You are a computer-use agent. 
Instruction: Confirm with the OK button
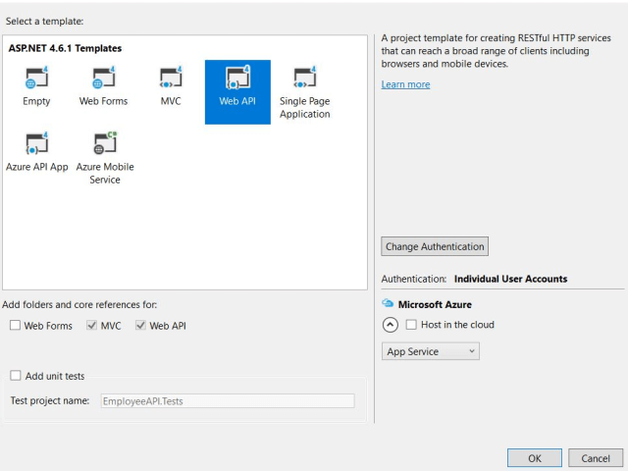pyautogui.click(x=535, y=458)
